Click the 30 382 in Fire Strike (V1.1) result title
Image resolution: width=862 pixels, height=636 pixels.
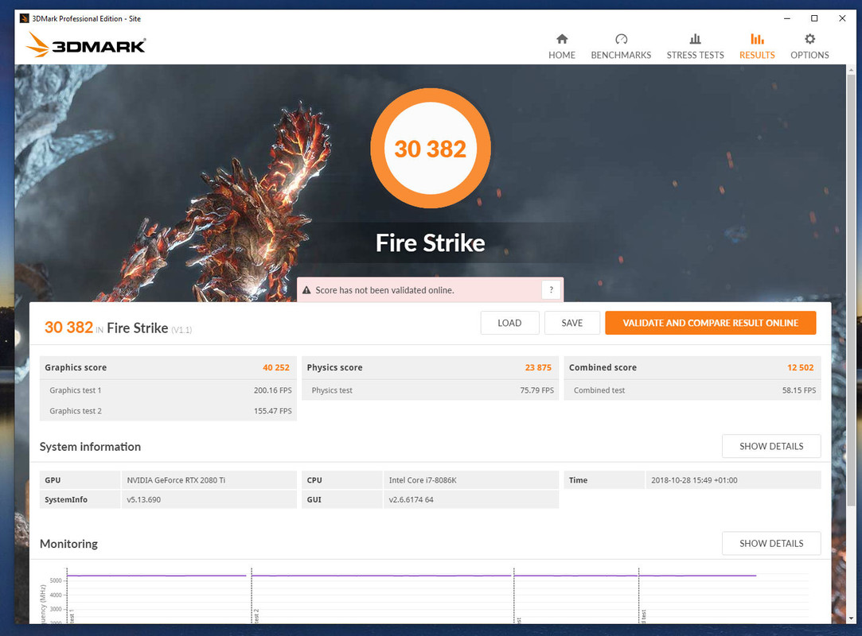pyautogui.click(x=118, y=328)
